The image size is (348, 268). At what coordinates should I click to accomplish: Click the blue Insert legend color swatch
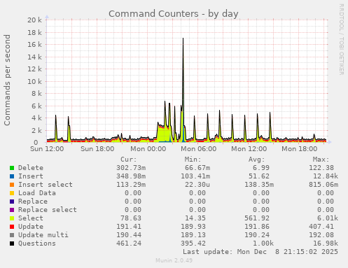coord(12,176)
